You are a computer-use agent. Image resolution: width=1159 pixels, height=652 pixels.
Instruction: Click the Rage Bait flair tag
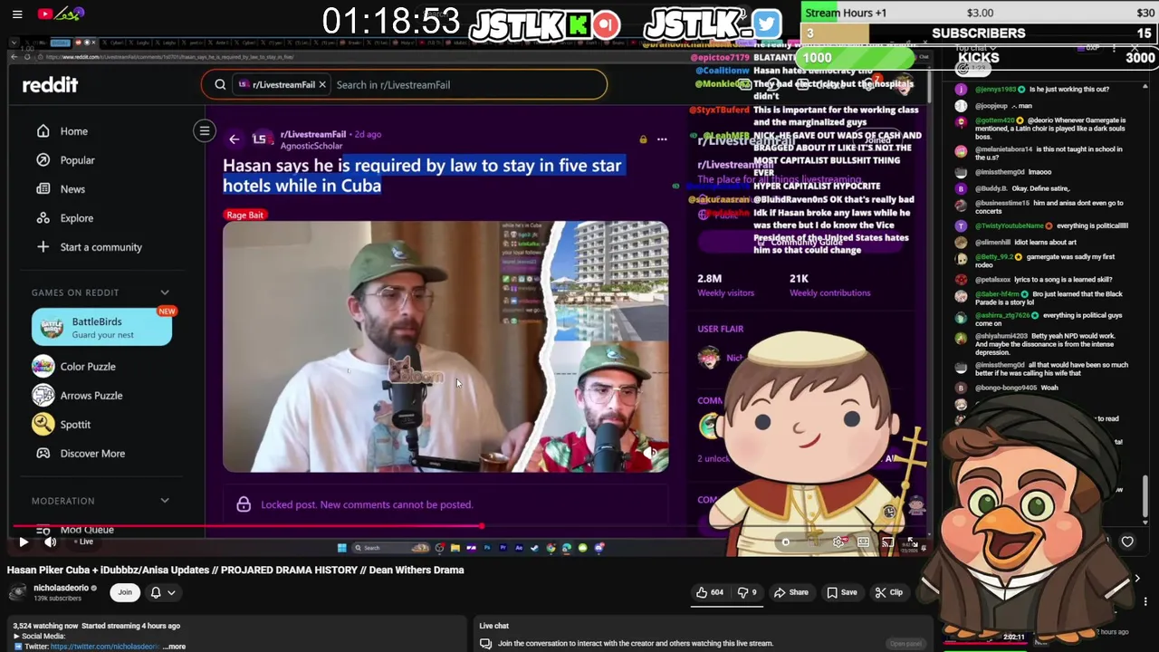click(x=244, y=215)
